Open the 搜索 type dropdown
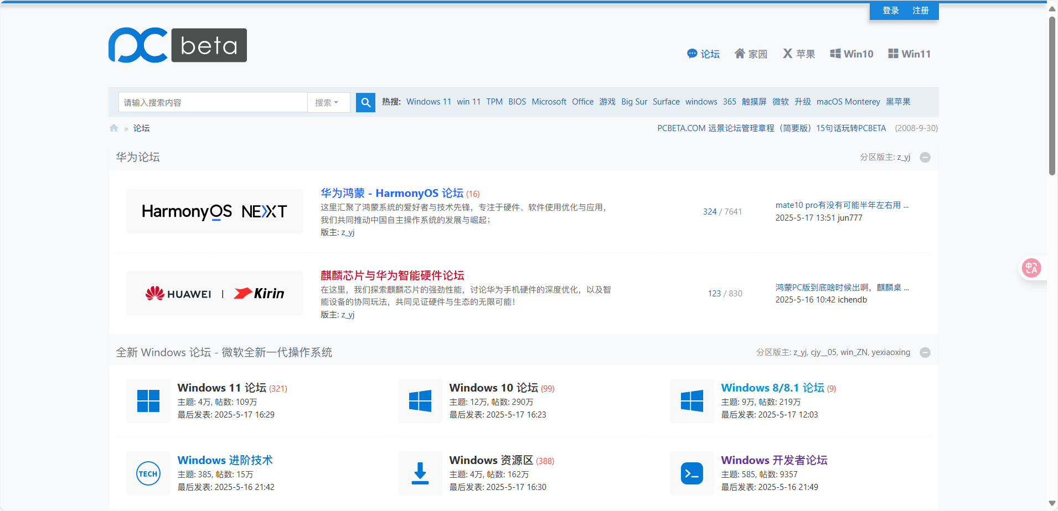The height and width of the screenshot is (511, 1058). click(x=328, y=102)
